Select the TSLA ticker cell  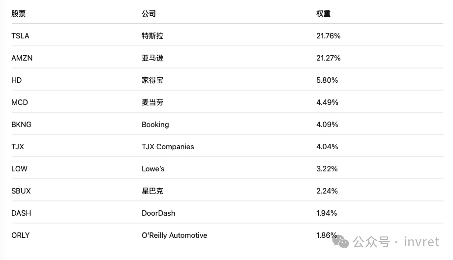click(21, 36)
